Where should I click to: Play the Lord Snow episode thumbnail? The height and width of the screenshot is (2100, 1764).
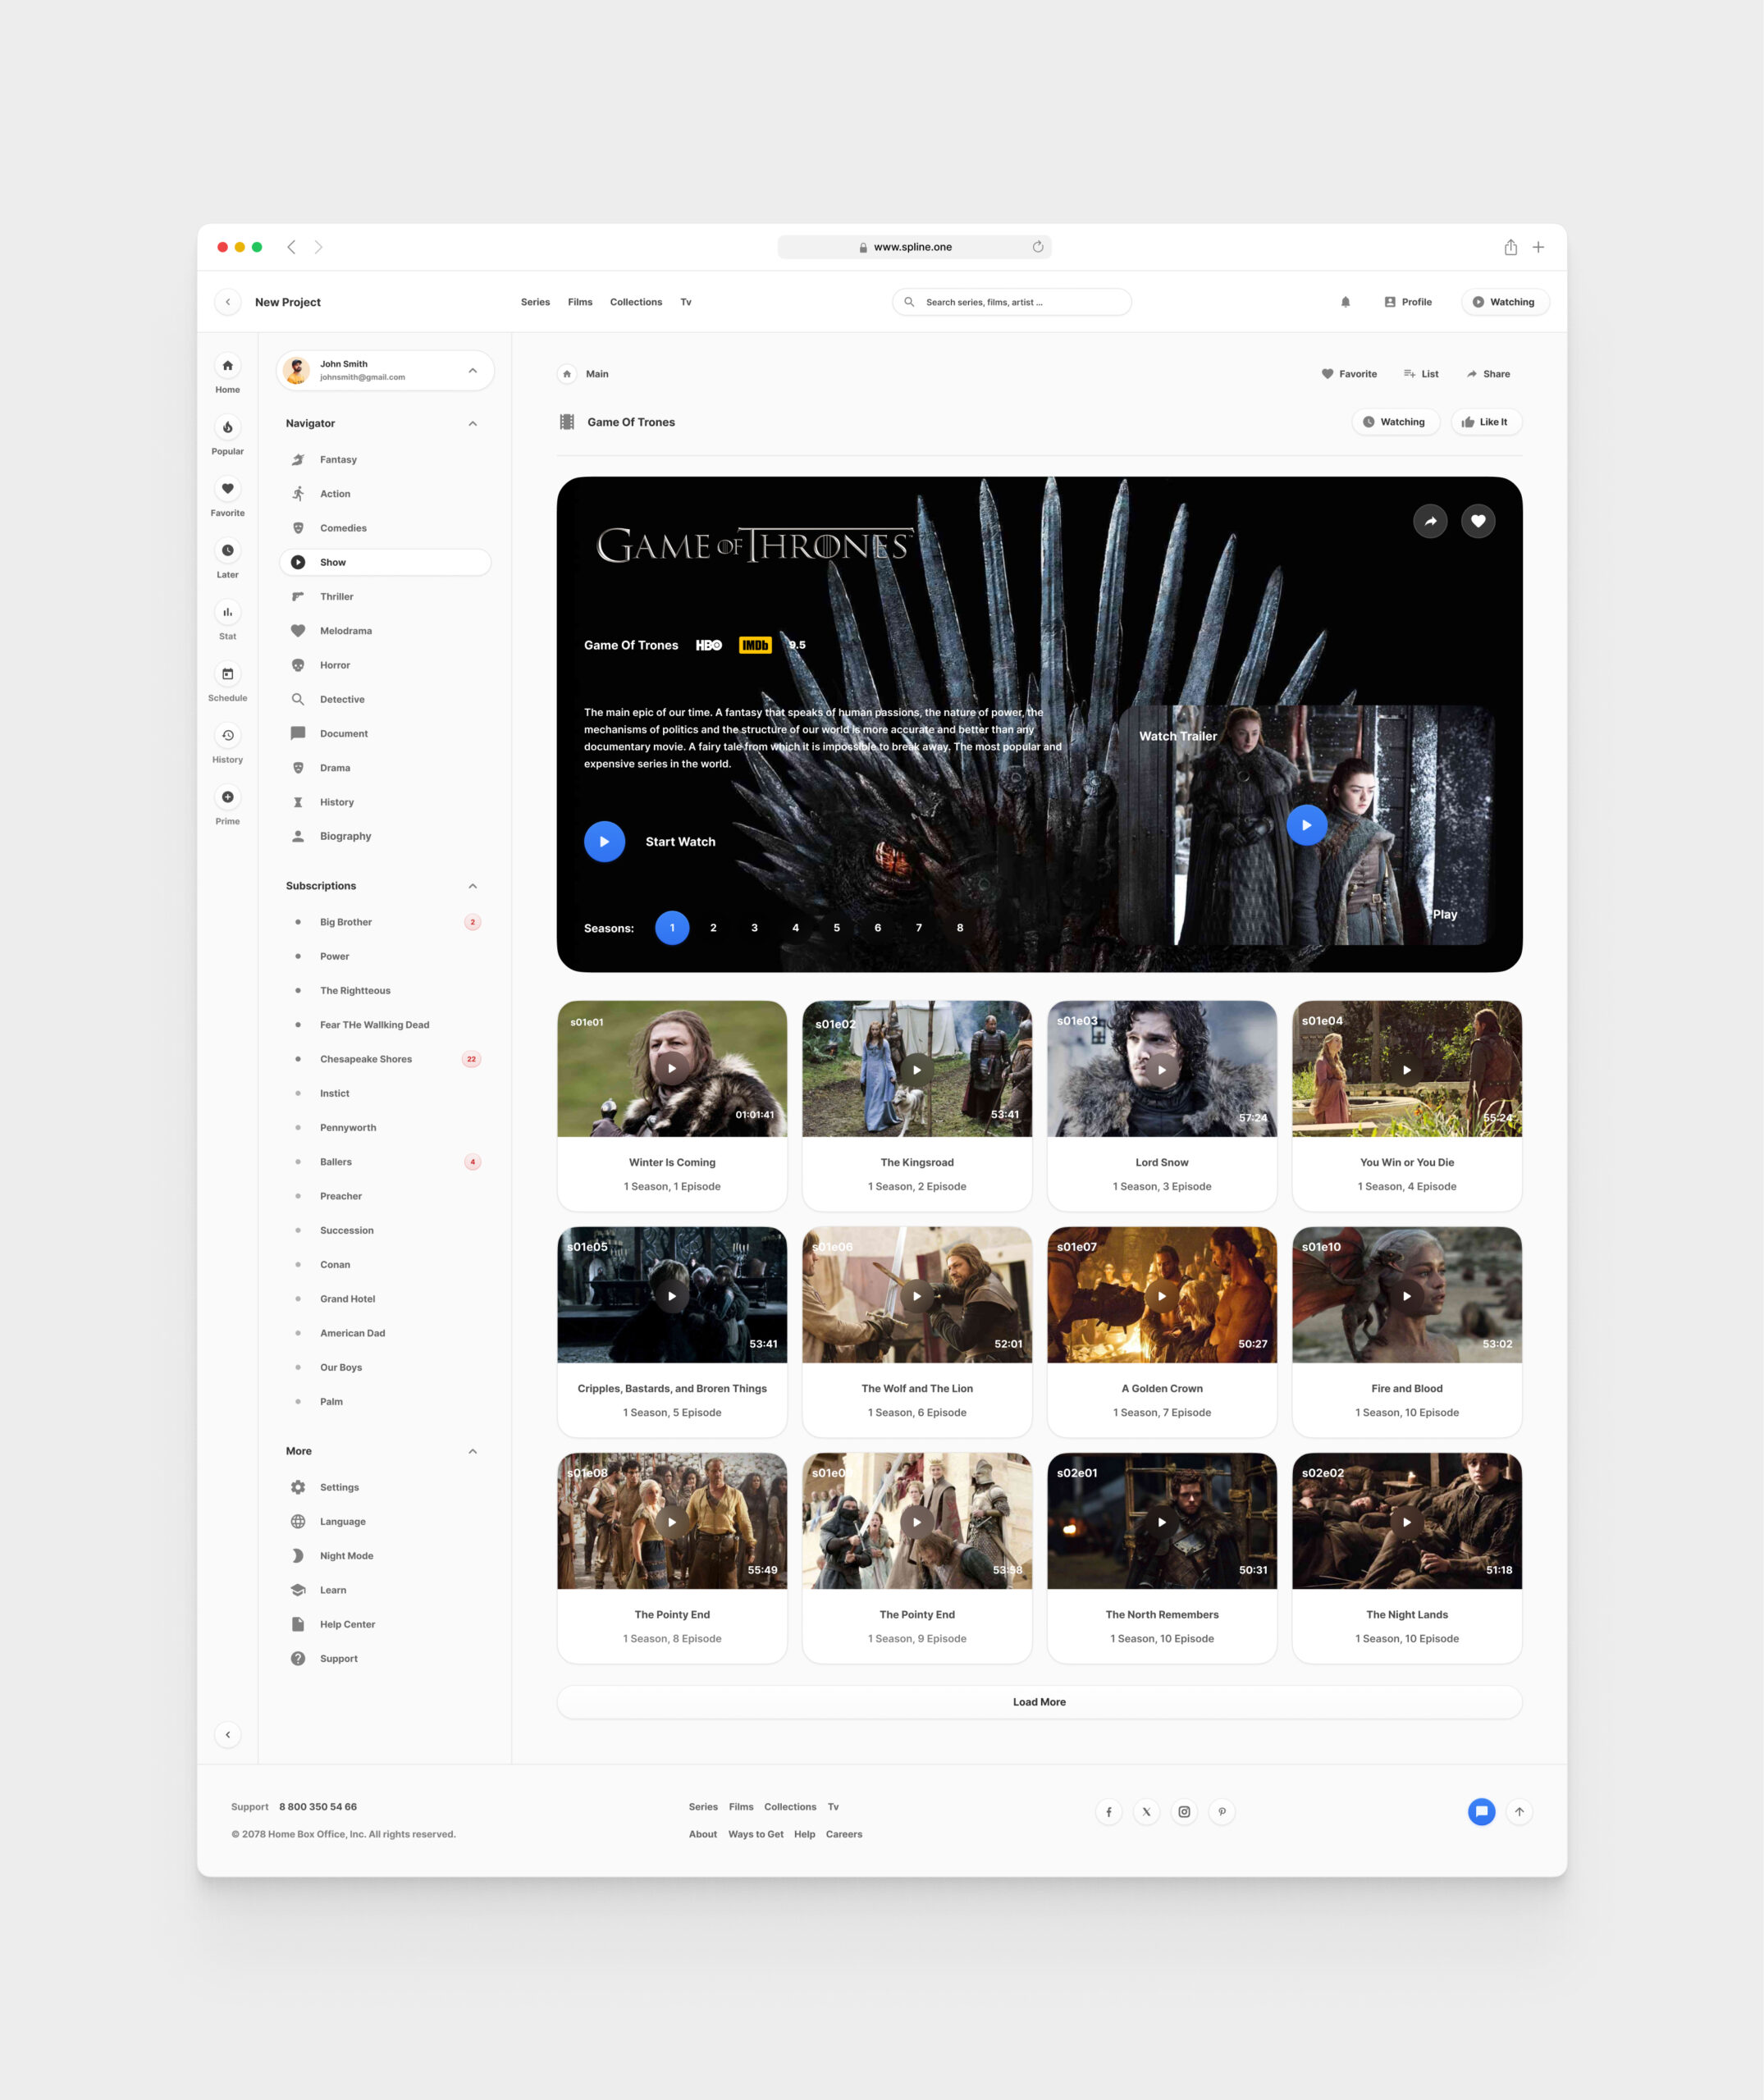click(1162, 1070)
